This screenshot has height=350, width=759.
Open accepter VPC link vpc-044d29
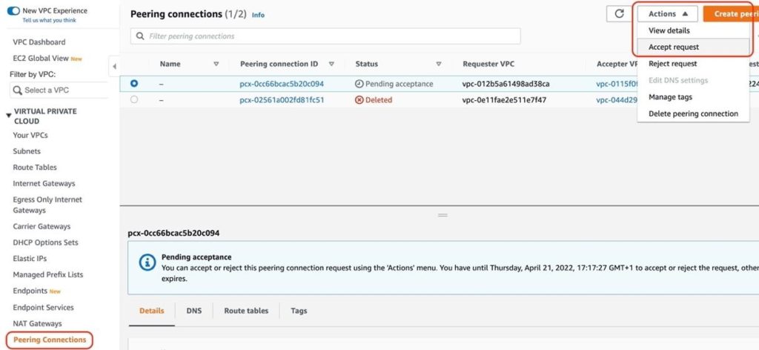pos(617,100)
